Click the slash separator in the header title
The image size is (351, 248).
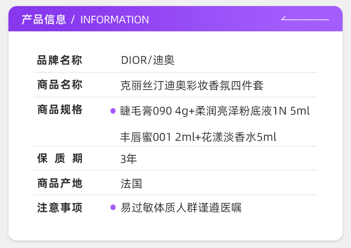click(73, 20)
